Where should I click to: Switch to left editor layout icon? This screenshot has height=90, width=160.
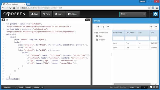pyautogui.click(x=151, y=87)
